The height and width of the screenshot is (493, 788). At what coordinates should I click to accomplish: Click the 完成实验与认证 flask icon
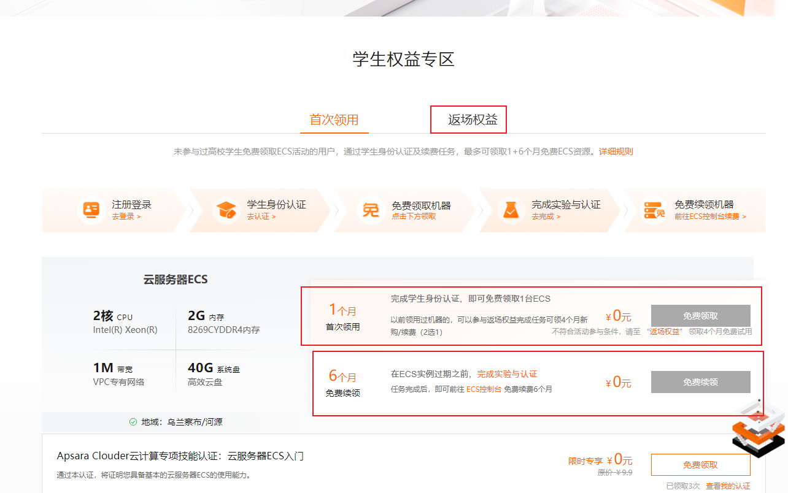[x=510, y=210]
